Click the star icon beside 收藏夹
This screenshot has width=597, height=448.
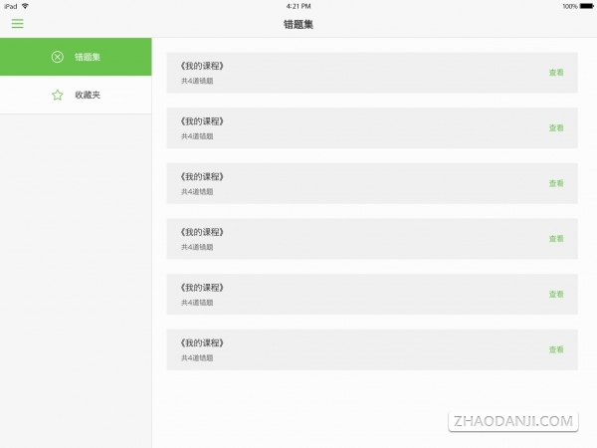[58, 95]
